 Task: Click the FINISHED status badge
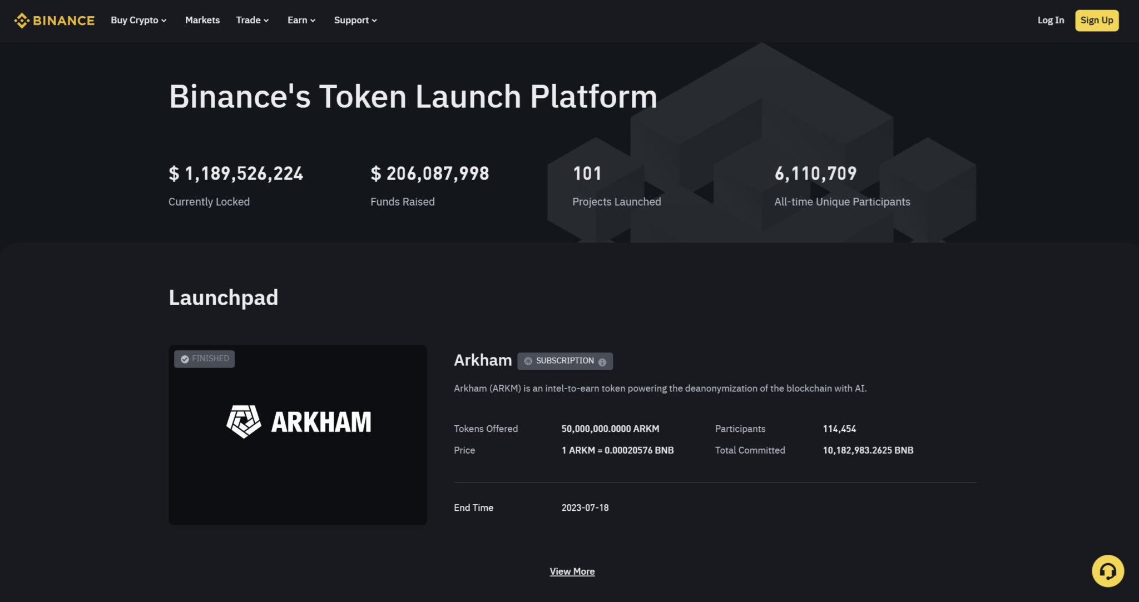204,359
